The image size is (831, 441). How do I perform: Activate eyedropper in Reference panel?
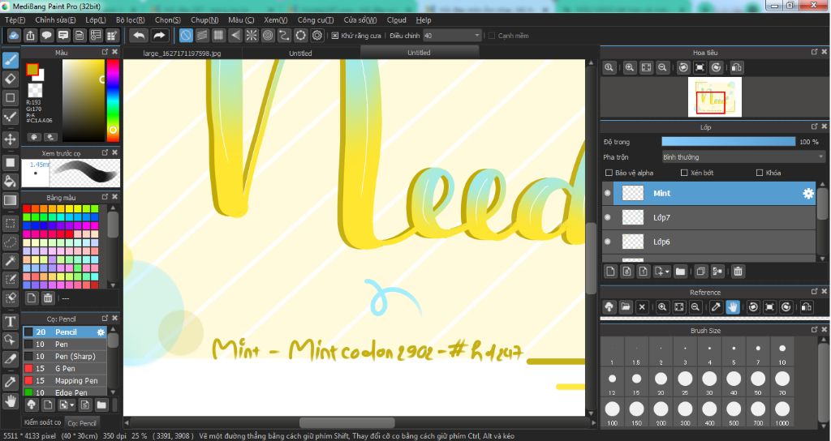tap(716, 307)
